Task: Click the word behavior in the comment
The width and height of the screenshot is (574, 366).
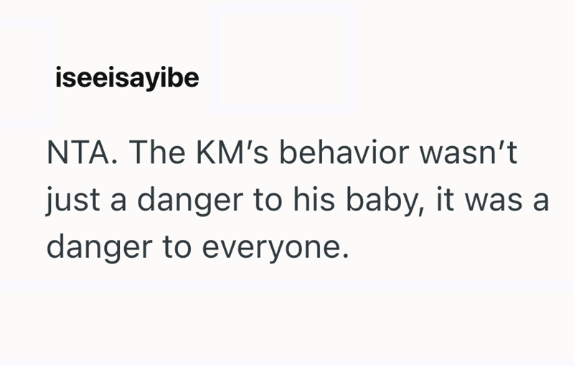Action: coord(344,153)
